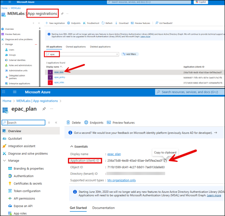Open Endpoints globe icon in epac_plan toolbar
This screenshot has height=216, width=225.
[x=86, y=123]
